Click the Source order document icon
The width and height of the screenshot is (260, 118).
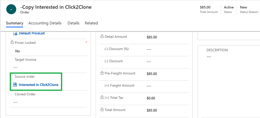click(15, 85)
